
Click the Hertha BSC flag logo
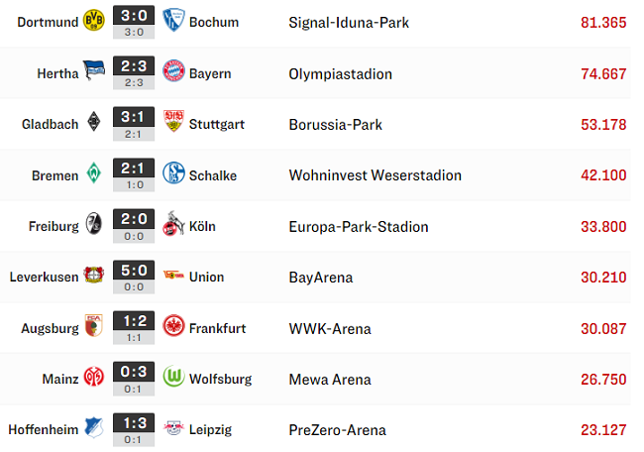pos(94,70)
